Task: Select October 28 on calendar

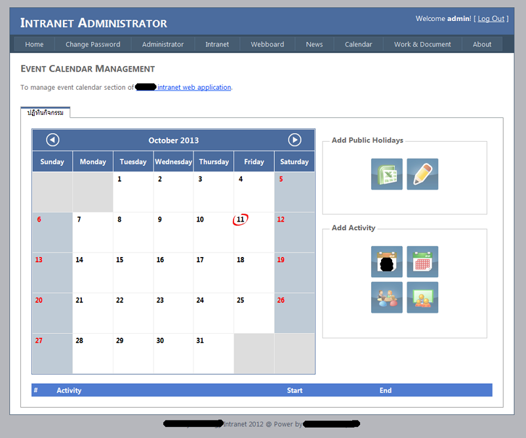Action: coord(92,353)
